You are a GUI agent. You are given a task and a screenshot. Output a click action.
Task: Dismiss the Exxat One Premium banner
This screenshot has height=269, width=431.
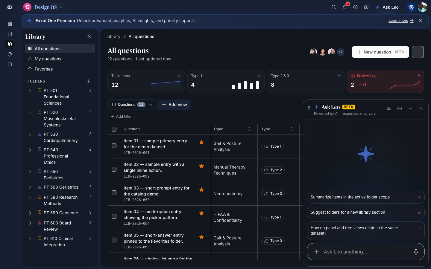point(421,21)
